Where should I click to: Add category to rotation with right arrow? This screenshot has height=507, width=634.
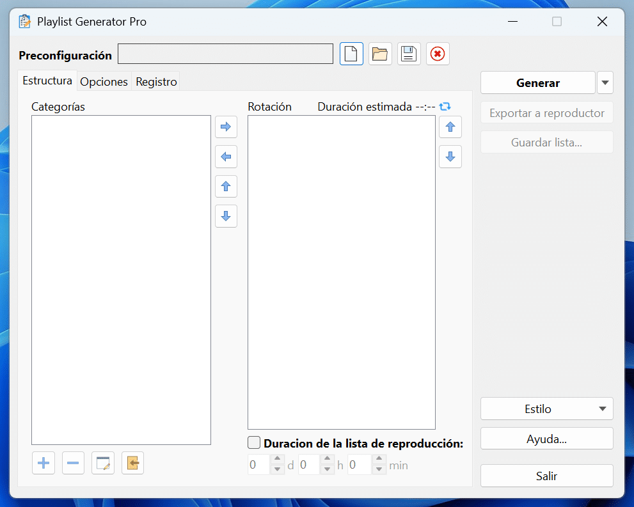click(x=226, y=127)
